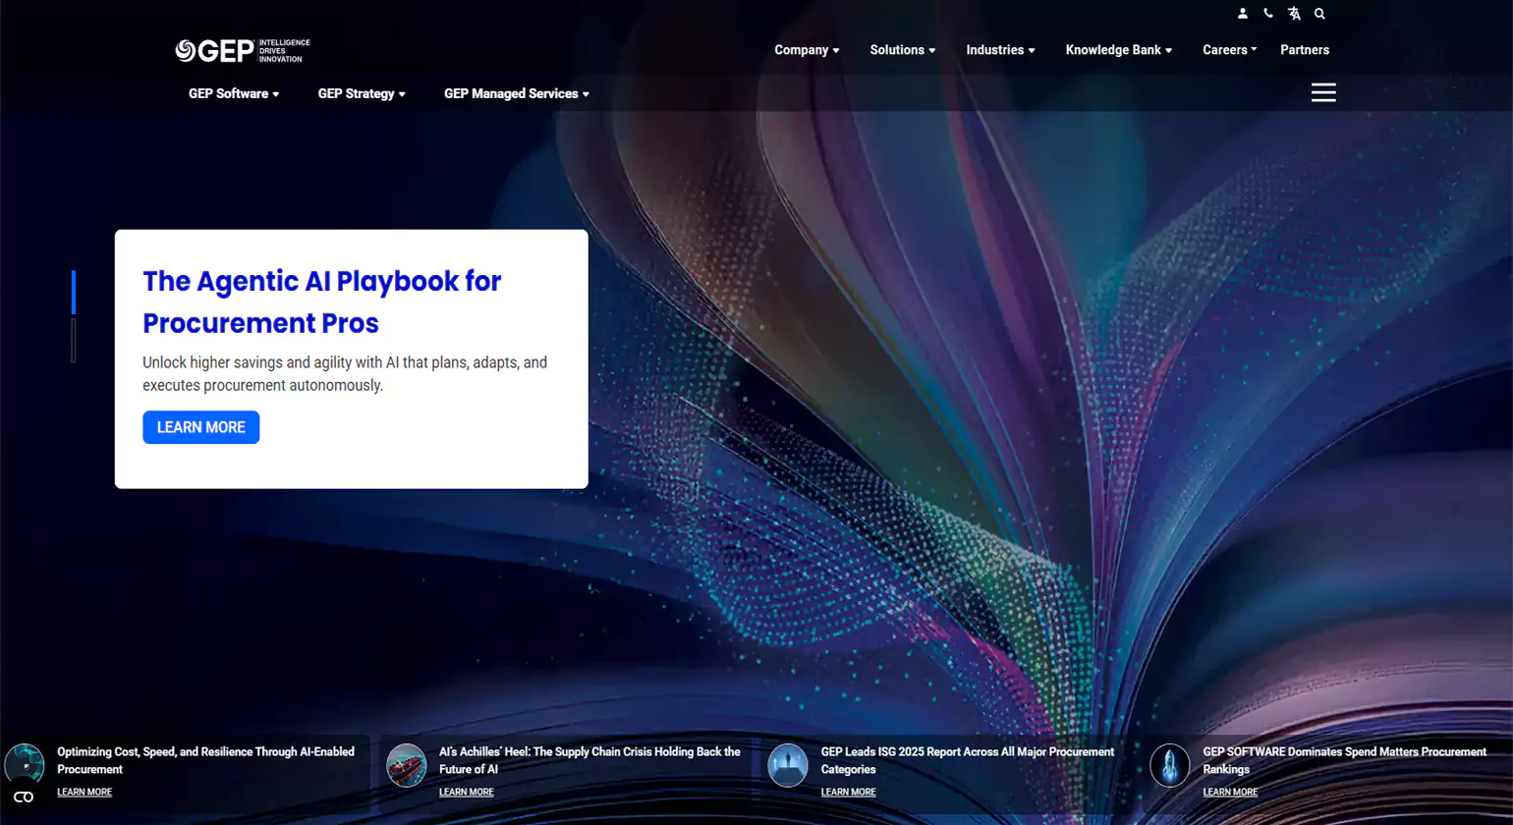Click the search magnifier icon
Image resolution: width=1513 pixels, height=825 pixels.
[x=1319, y=14]
